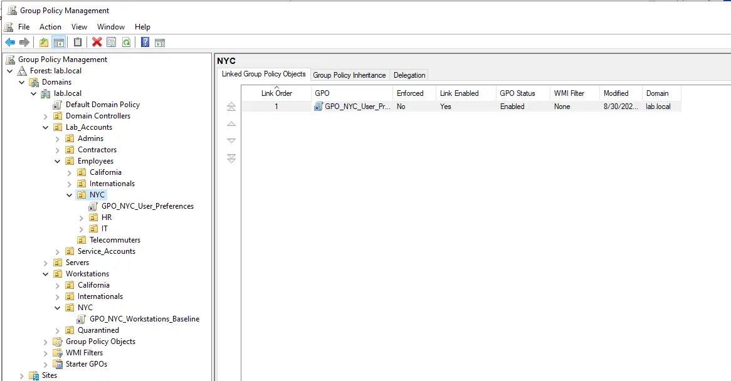731x381 pixels.
Task: Expand the Sites node
Action: pyautogui.click(x=22, y=375)
